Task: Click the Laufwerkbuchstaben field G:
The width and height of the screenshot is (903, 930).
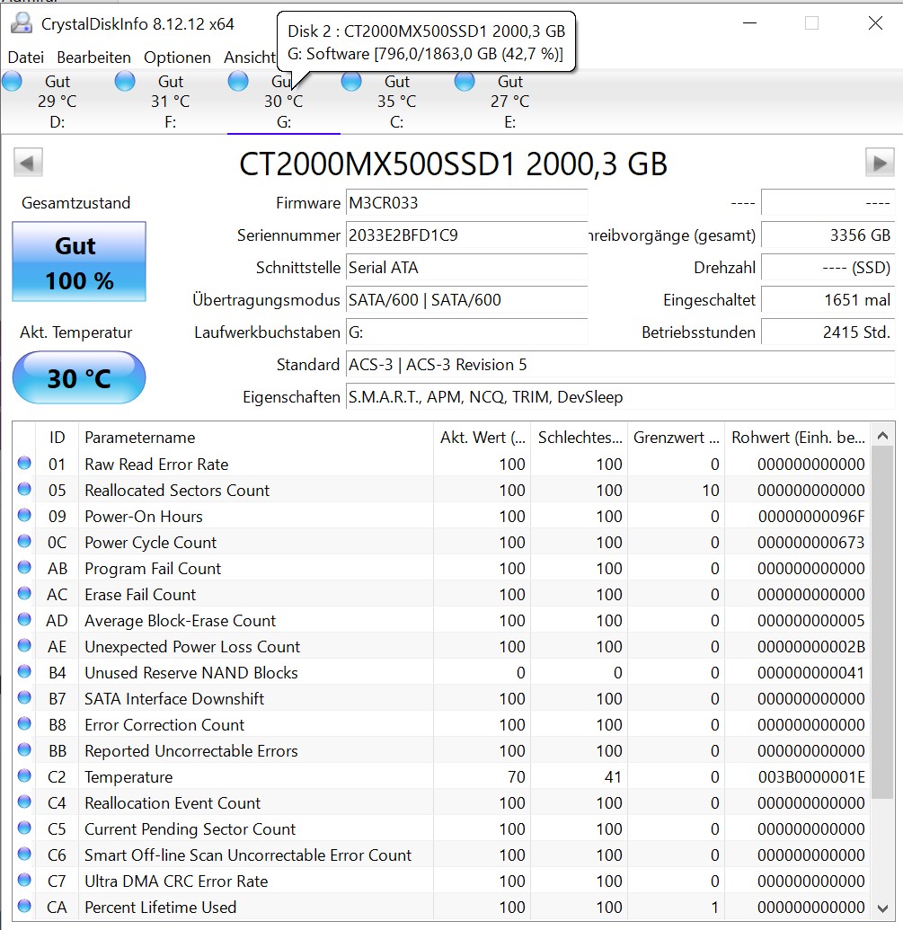Action: 466,332
